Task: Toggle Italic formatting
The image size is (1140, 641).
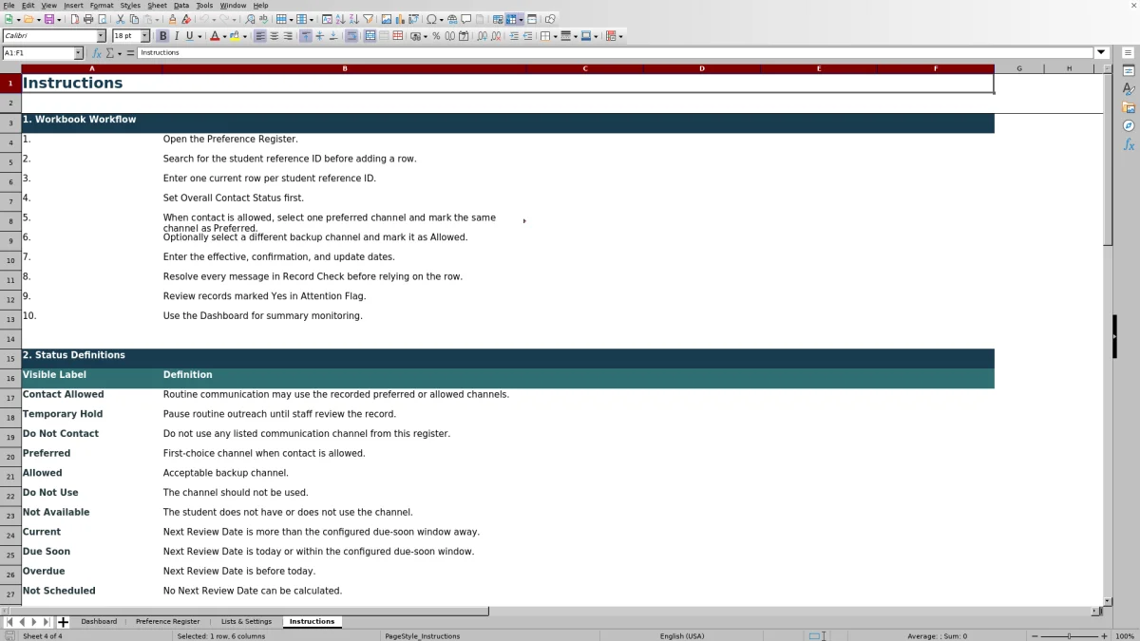Action: pyautogui.click(x=176, y=36)
